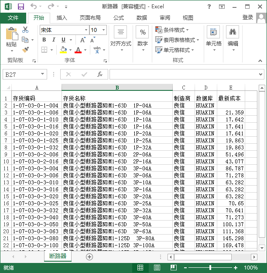The width and height of the screenshot is (267, 273).
Task: Open Ribbon Display Options
Action: 222,7
